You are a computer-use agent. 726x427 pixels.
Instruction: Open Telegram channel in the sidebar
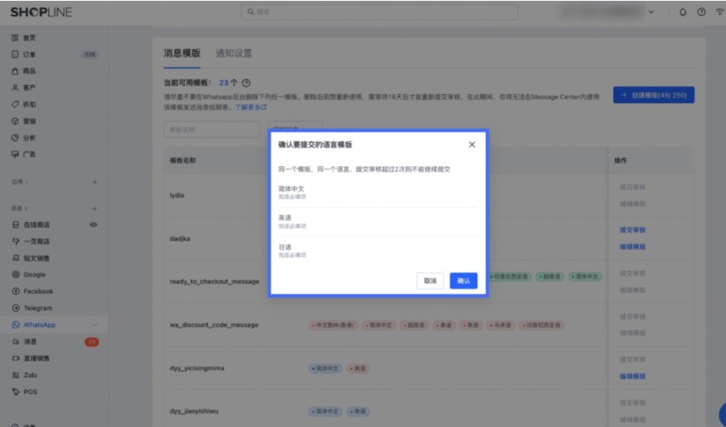[16, 308]
